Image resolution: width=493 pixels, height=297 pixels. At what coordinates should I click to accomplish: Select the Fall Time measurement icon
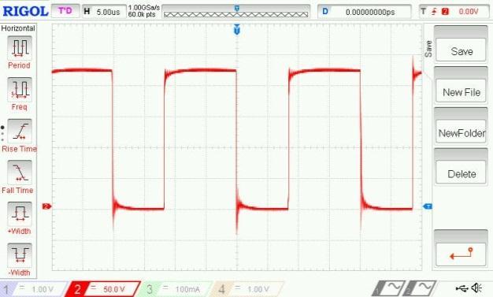pyautogui.click(x=20, y=173)
